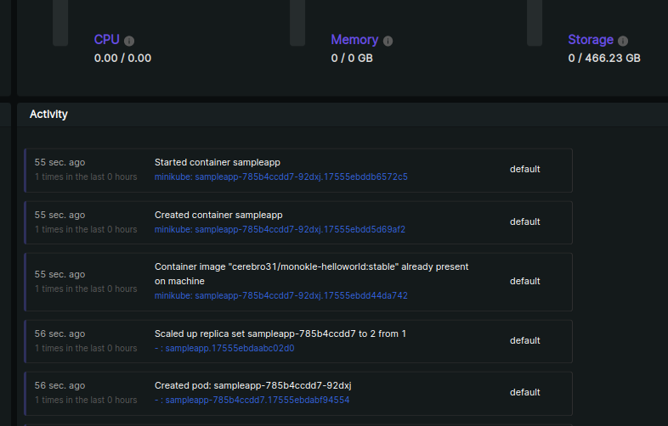Click default namespace on Started container row
The width and height of the screenshot is (668, 426).
pyautogui.click(x=524, y=169)
